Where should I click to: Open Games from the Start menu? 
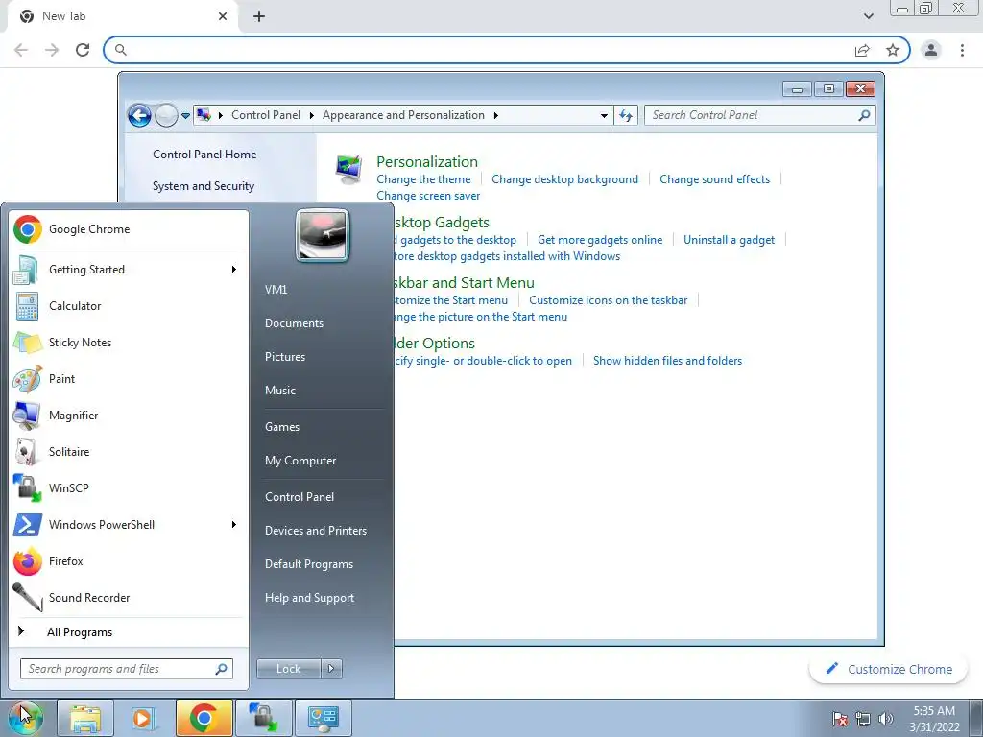[x=282, y=427]
